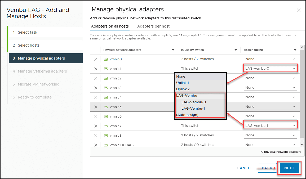Click the vmnic7 network adapter icon
The height and width of the screenshot is (179, 306).
(106, 126)
